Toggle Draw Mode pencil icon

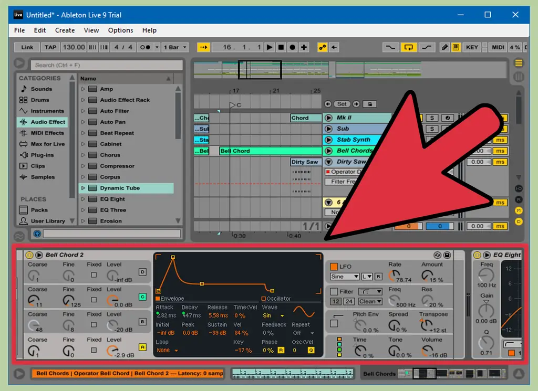point(444,47)
